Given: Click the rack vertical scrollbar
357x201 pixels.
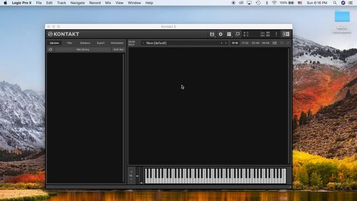Looking at the screenshot, I should 289,106.
